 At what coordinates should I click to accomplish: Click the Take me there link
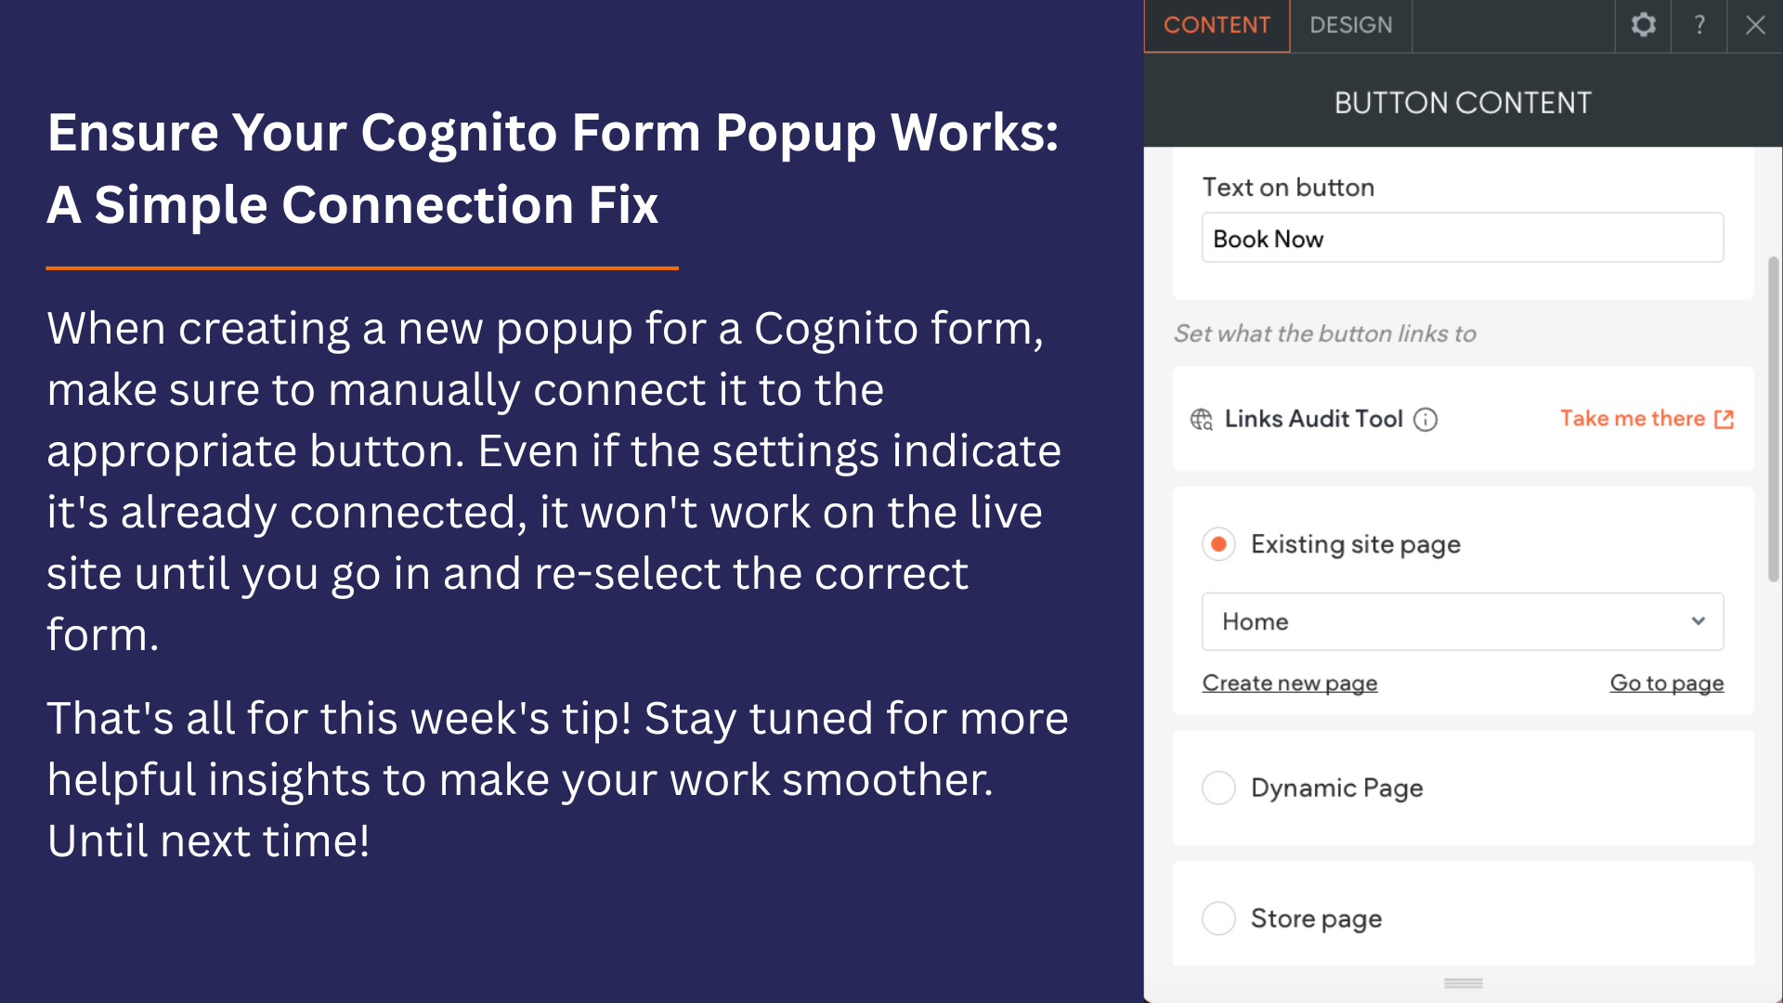[1633, 419]
